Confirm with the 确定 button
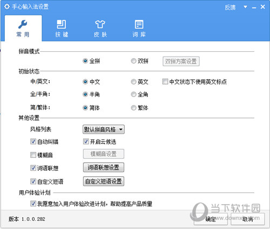270x229 pixels. click(x=211, y=219)
